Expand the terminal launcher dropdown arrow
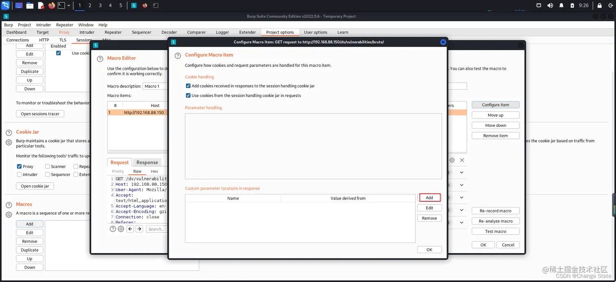Image resolution: width=616 pixels, height=282 pixels. (x=68, y=5)
